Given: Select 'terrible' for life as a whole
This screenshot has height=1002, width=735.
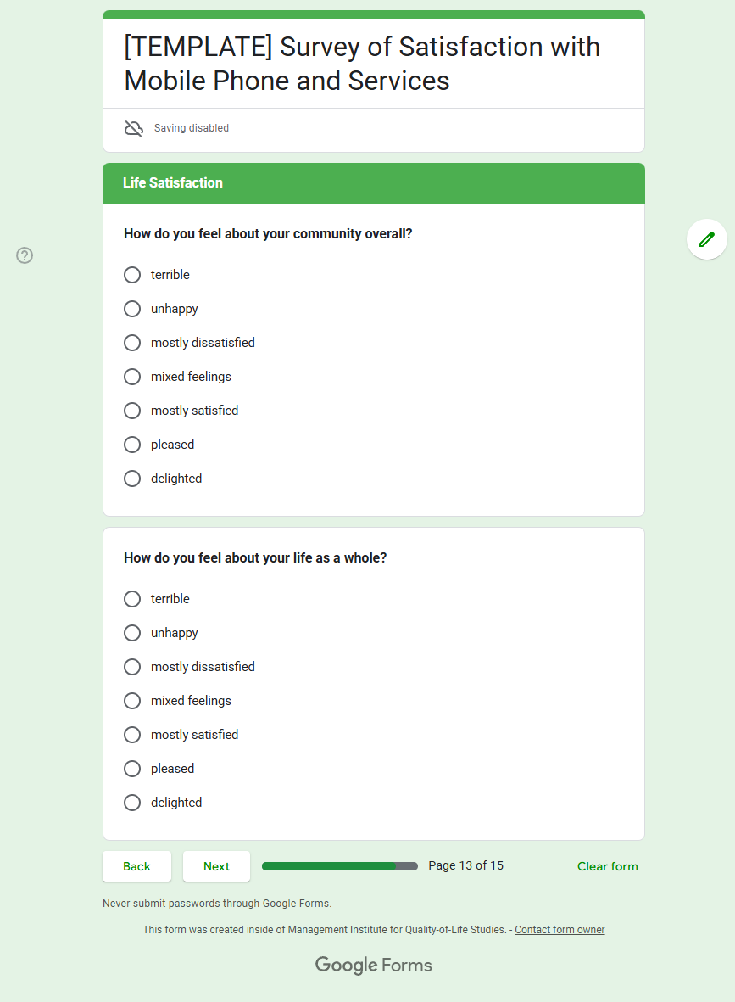Looking at the screenshot, I should click(x=132, y=599).
